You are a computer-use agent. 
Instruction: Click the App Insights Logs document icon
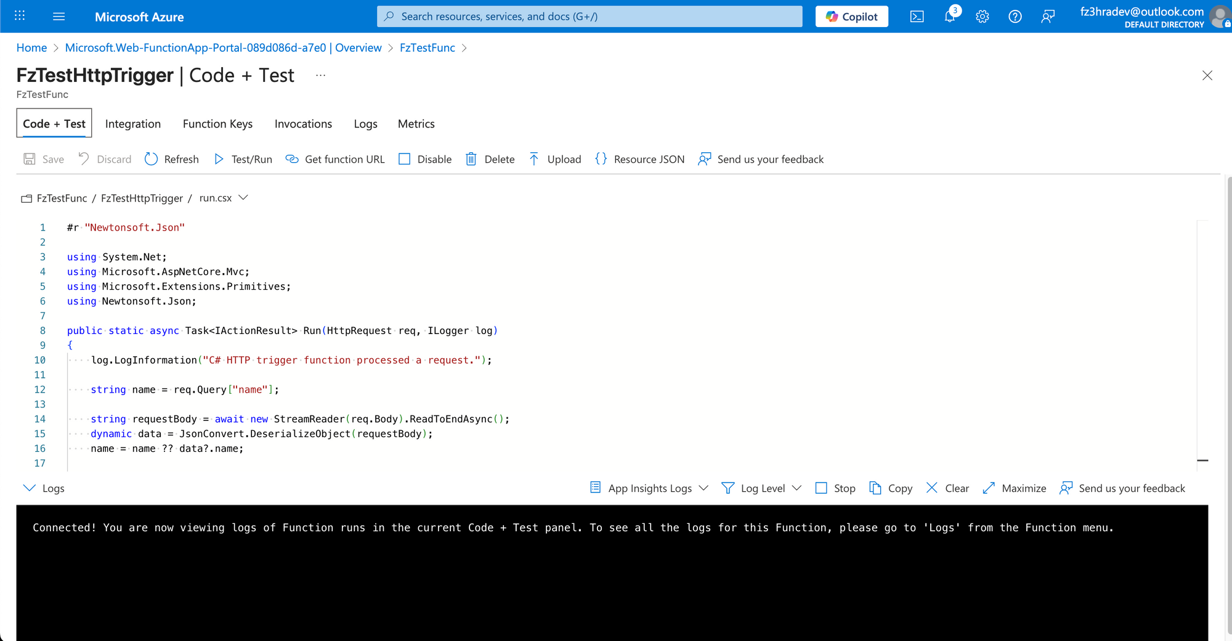(x=595, y=488)
